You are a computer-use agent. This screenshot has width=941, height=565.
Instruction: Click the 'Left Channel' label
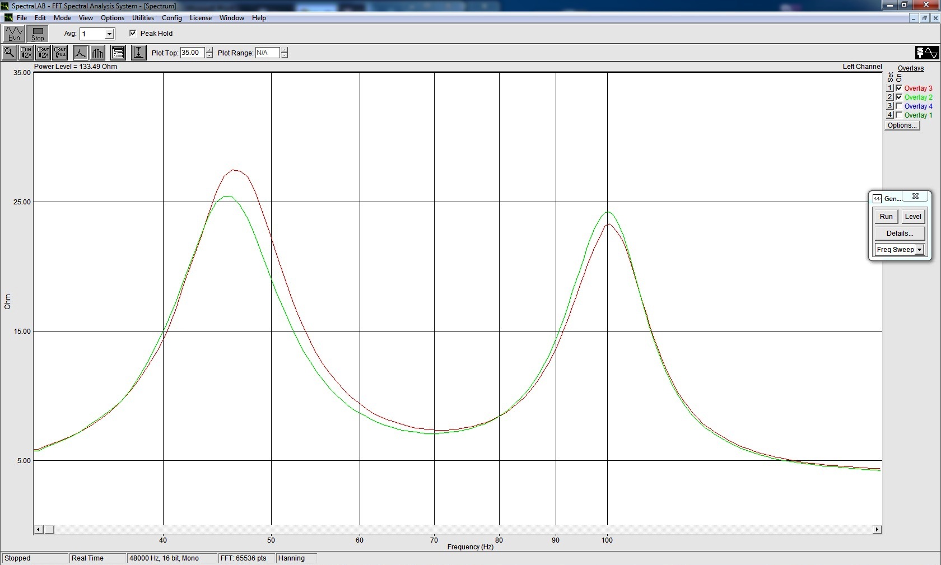(862, 67)
